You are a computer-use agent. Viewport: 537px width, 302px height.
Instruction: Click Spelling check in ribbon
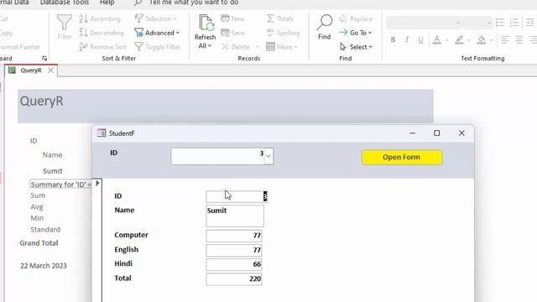(284, 33)
